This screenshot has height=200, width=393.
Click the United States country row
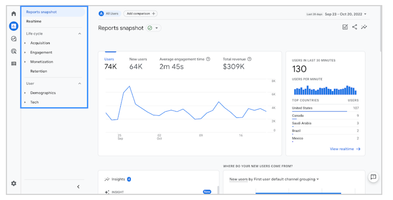[325, 108]
